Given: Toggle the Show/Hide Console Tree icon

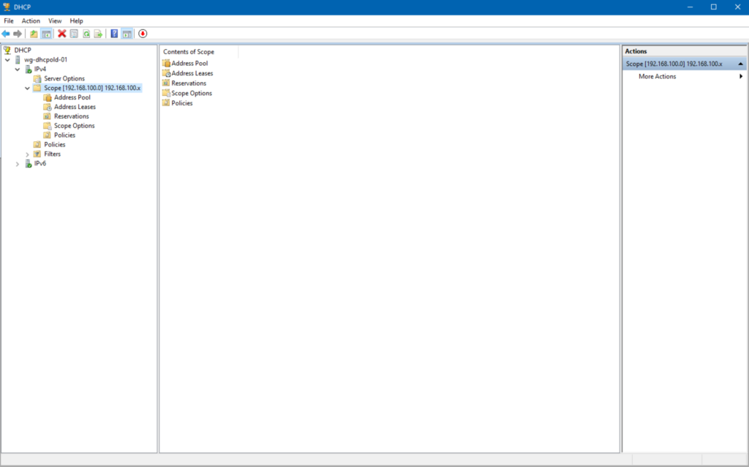Looking at the screenshot, I should pos(45,33).
